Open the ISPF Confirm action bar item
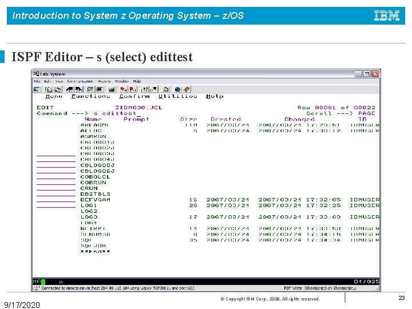The image size is (412, 309). [134, 96]
